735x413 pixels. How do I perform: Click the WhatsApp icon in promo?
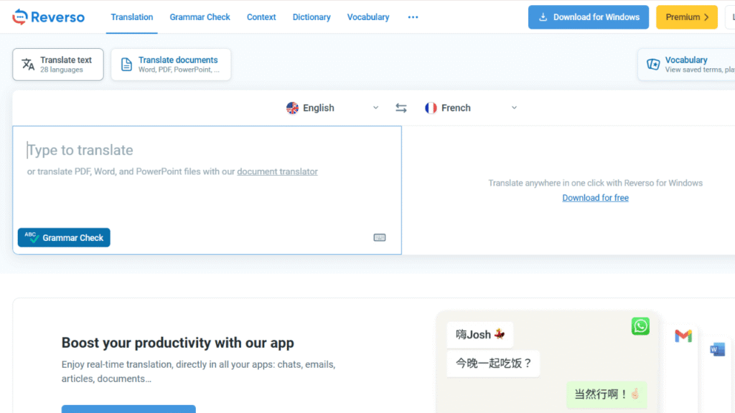pyautogui.click(x=640, y=326)
